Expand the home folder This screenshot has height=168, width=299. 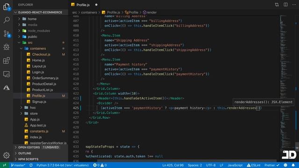(32, 19)
